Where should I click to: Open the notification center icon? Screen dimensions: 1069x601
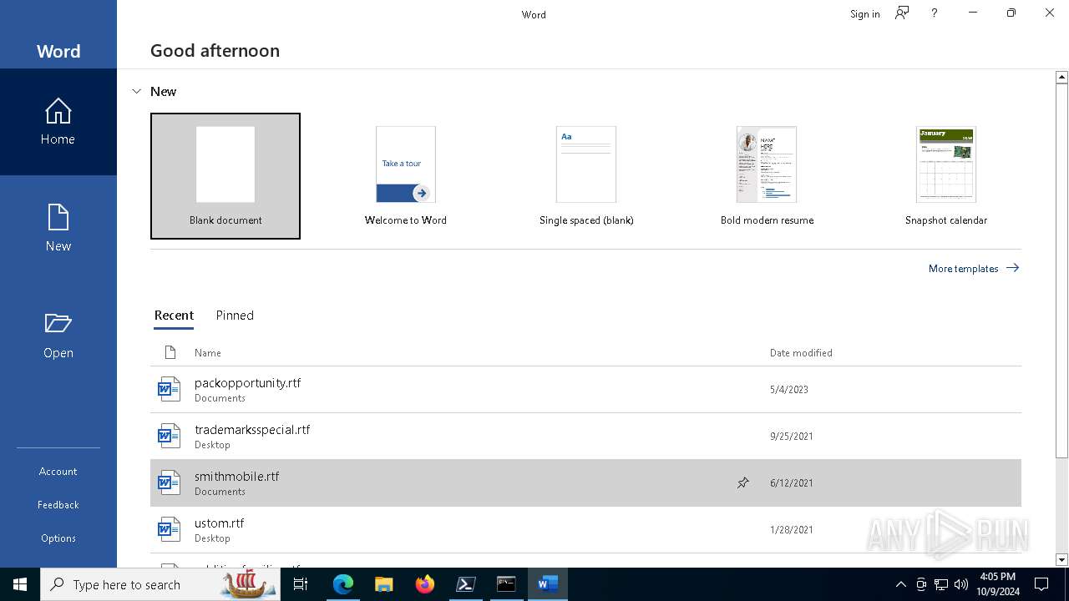[x=1041, y=584]
